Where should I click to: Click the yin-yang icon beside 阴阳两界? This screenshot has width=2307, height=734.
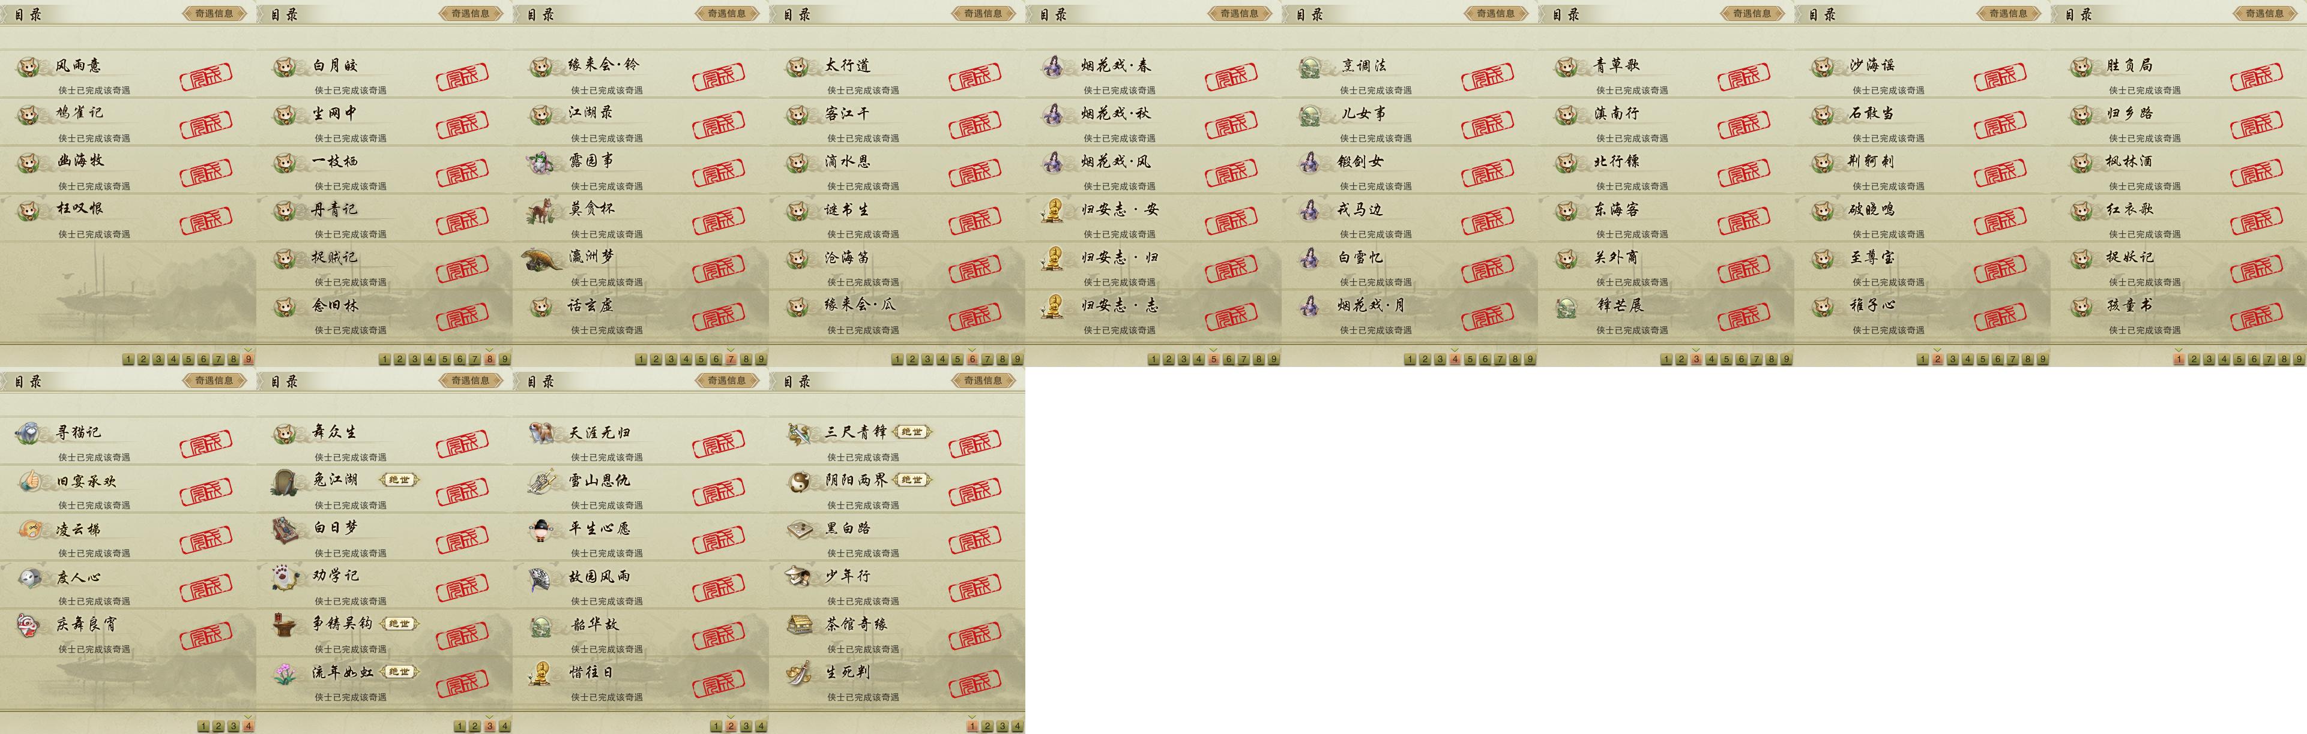799,482
